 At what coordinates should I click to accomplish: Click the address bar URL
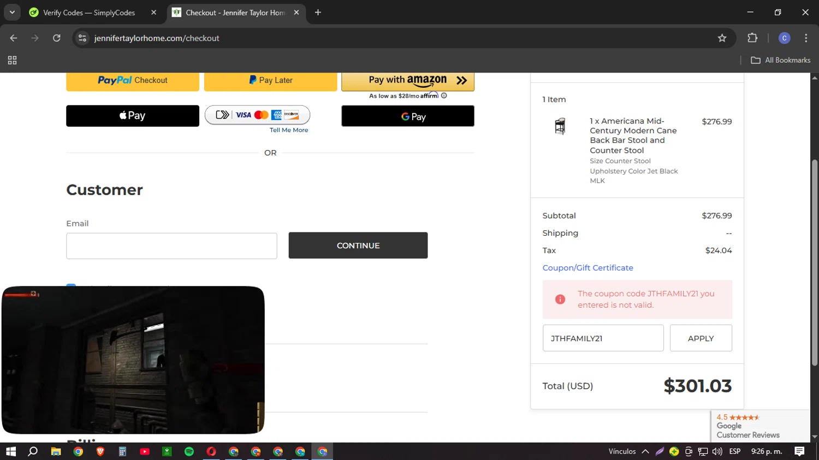157,38
